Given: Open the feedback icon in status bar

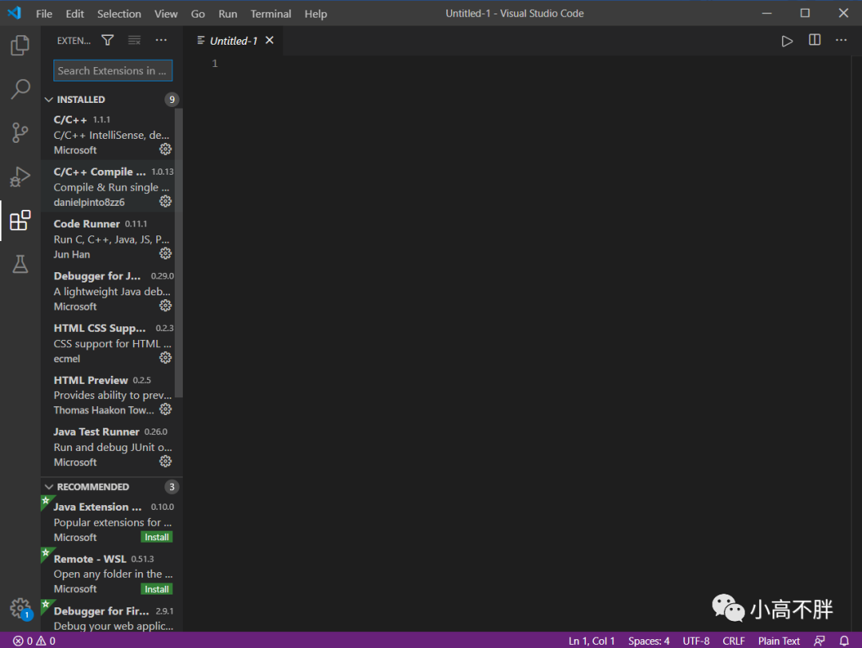Looking at the screenshot, I should coord(819,641).
